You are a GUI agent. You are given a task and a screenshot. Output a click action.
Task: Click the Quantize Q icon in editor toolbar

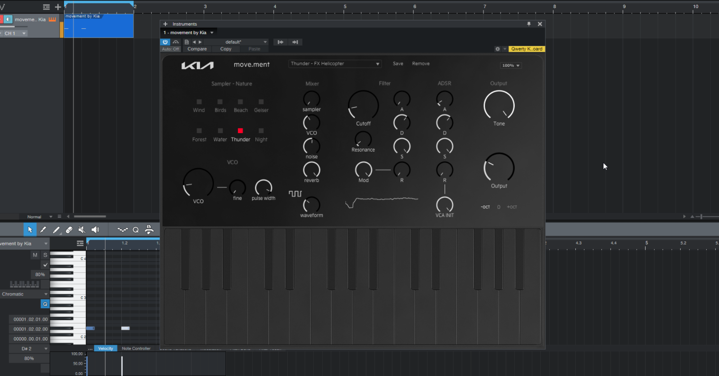[136, 230]
